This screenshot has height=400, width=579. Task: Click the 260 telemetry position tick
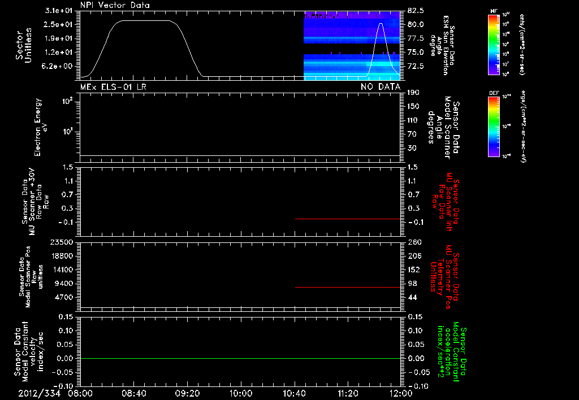click(x=414, y=242)
